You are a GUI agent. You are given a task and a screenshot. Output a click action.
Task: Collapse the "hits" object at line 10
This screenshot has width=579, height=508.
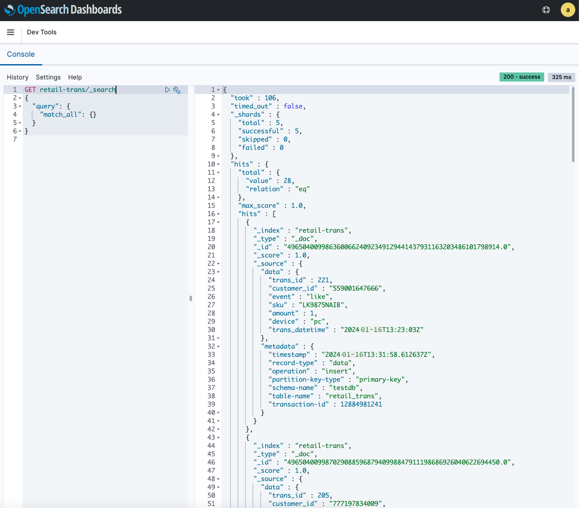pos(218,164)
